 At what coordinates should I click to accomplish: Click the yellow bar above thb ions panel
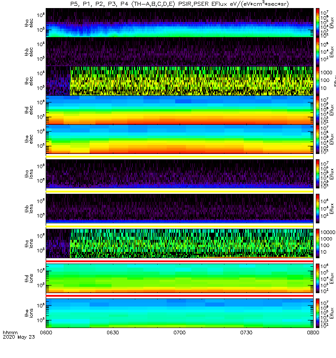coord(180,192)
